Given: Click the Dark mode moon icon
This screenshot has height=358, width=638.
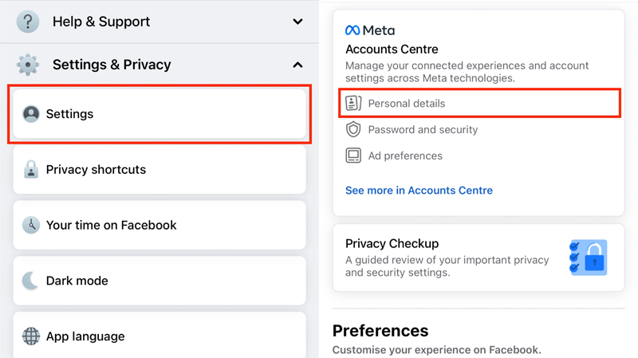Looking at the screenshot, I should point(30,281).
